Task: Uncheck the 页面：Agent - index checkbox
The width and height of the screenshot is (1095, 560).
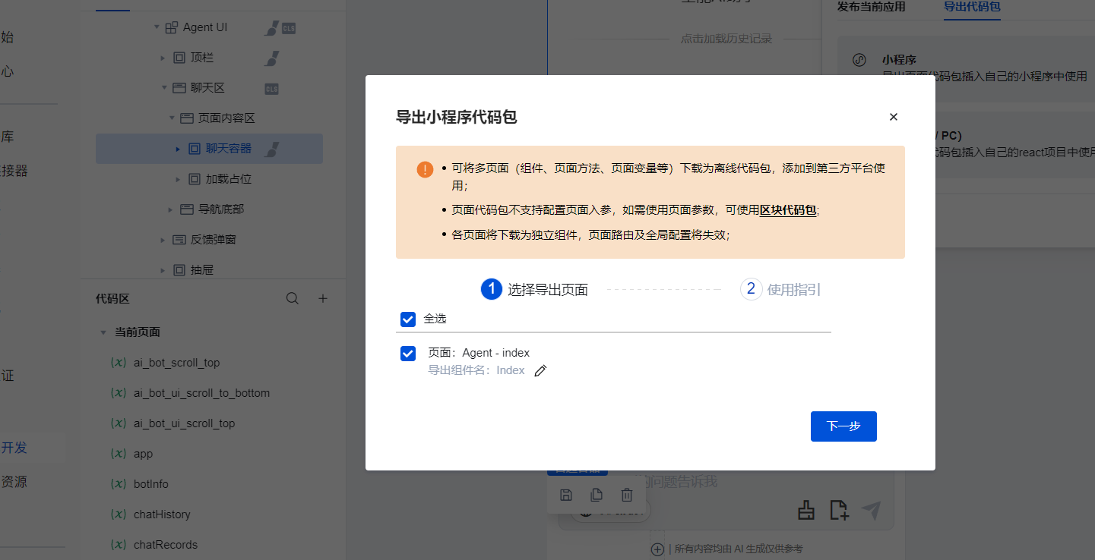Action: tap(408, 354)
